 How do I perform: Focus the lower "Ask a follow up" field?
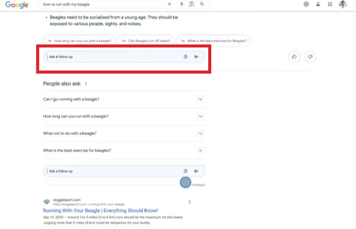124,171
